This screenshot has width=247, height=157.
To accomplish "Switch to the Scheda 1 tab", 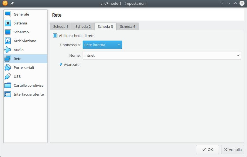I will click(61, 26).
